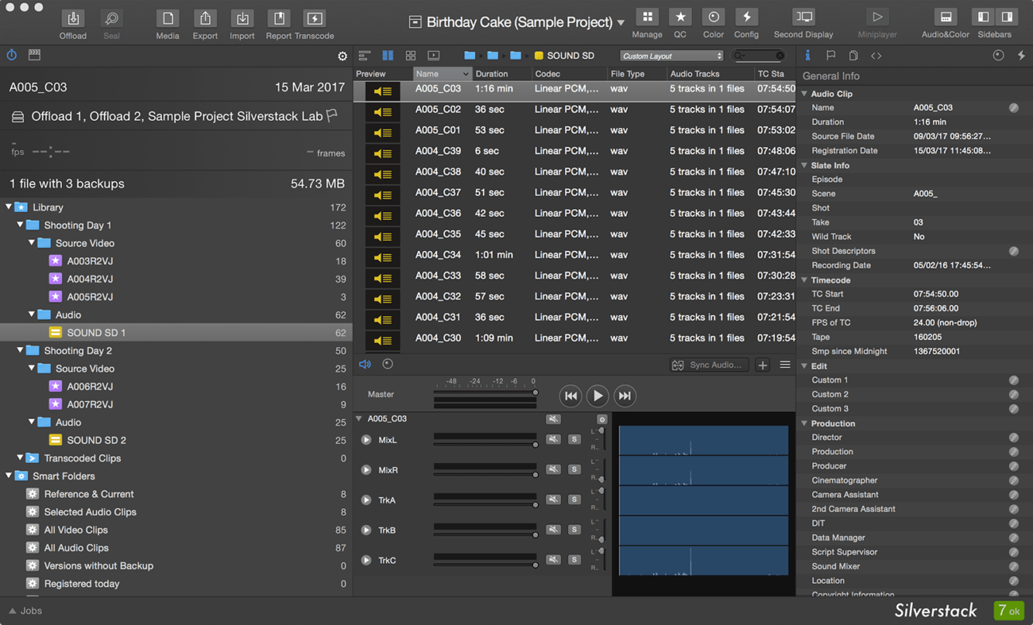Switch to Manage mode

(x=647, y=17)
